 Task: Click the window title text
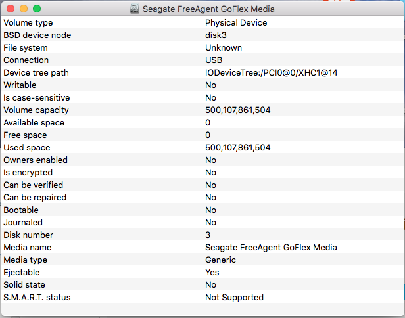click(x=208, y=9)
